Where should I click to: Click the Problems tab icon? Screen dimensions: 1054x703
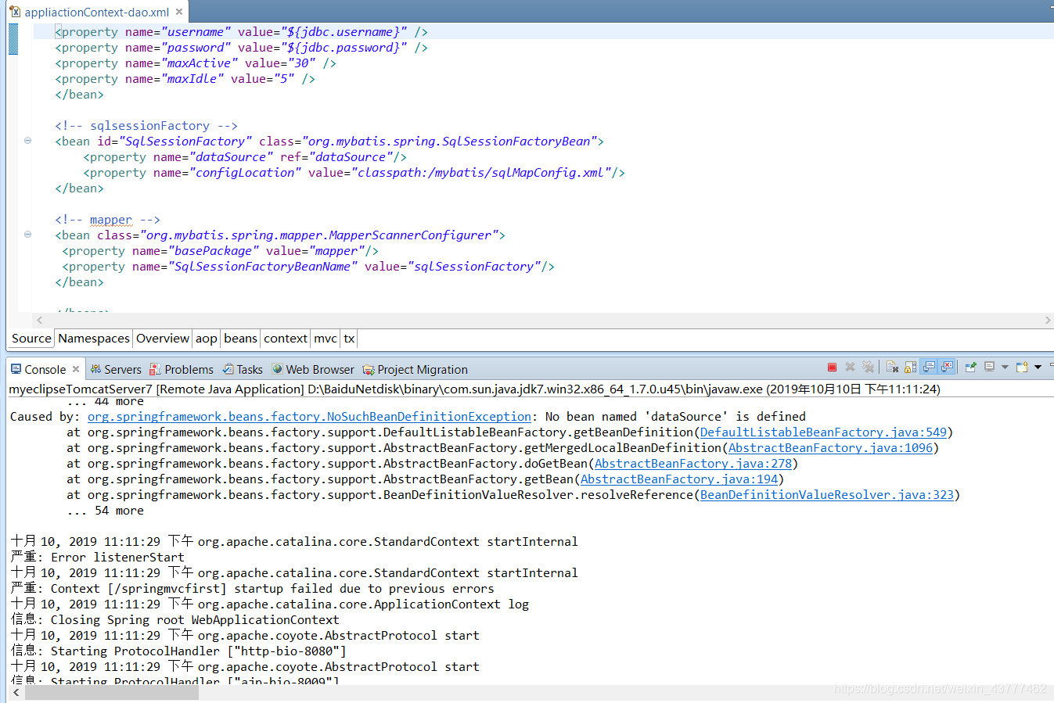pyautogui.click(x=155, y=369)
